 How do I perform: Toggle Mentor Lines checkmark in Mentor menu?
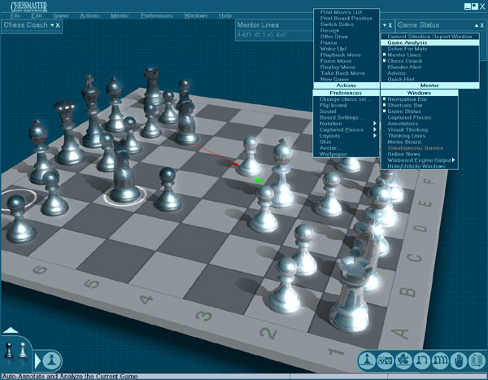point(385,55)
